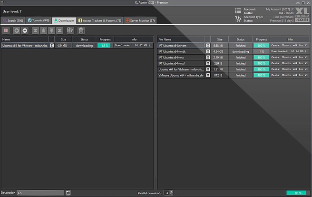Select the VMware Ubuntu x64 .sfv file row

tap(181, 75)
